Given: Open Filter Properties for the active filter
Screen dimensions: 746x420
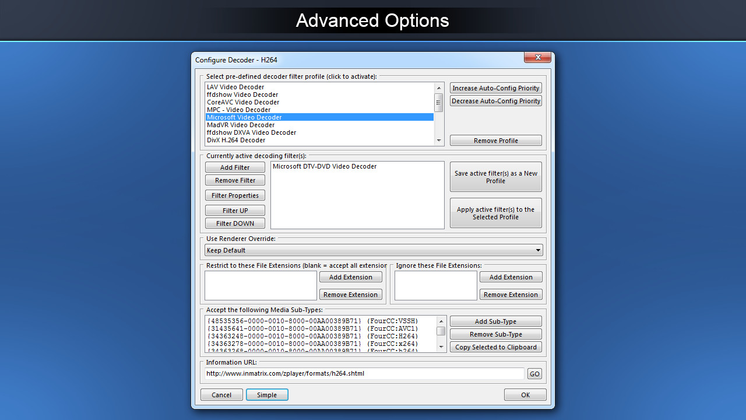Looking at the screenshot, I should (235, 195).
